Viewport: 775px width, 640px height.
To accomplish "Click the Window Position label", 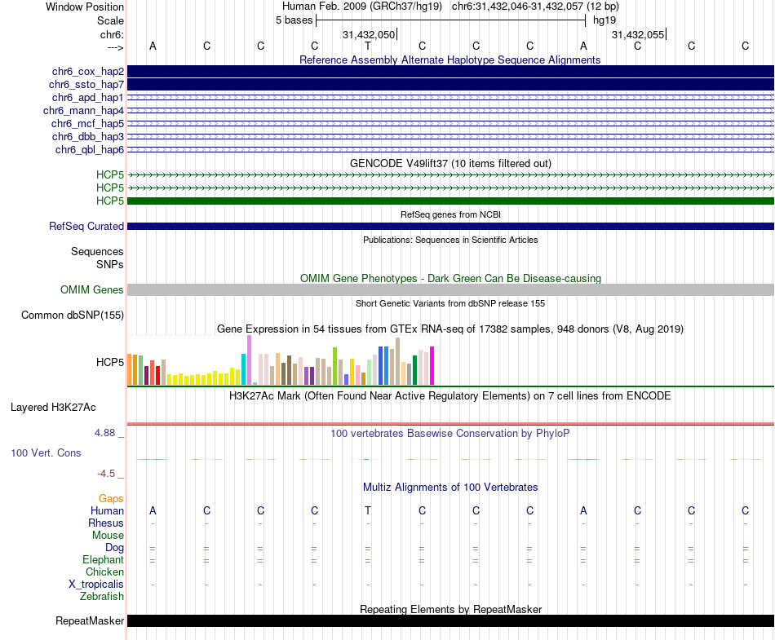I will coord(85,7).
